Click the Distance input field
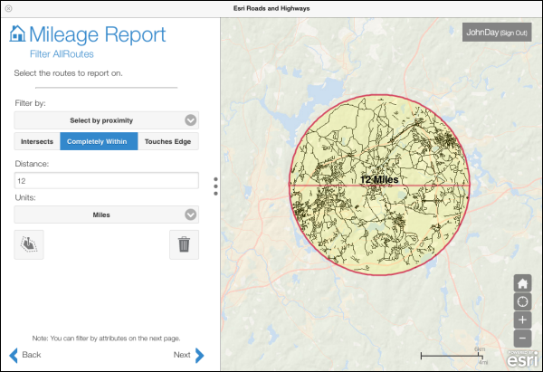Viewport: 543px width, 372px height. [107, 181]
